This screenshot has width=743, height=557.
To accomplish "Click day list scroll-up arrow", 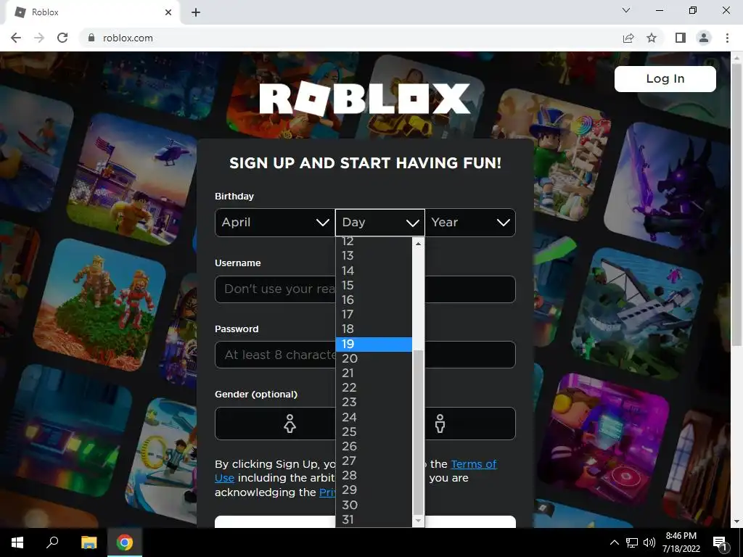I will [x=418, y=244].
